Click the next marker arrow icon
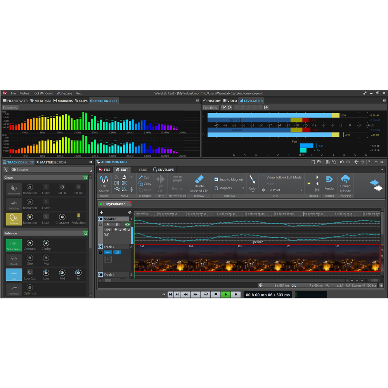The height and width of the screenshot is (388, 388). pos(317,177)
